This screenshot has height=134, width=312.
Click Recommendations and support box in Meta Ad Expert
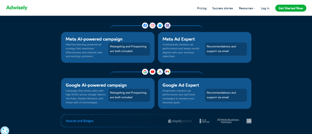226,49
